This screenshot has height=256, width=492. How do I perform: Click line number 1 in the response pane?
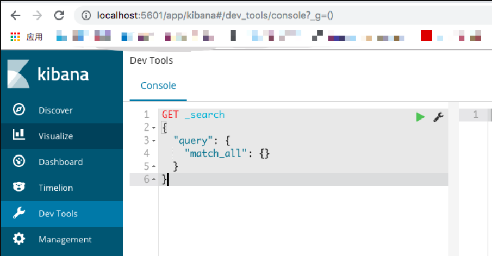click(475, 115)
